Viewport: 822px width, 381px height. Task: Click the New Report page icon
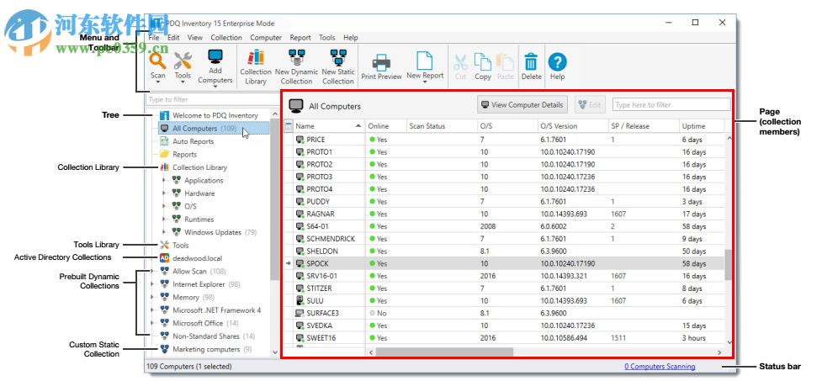point(425,61)
